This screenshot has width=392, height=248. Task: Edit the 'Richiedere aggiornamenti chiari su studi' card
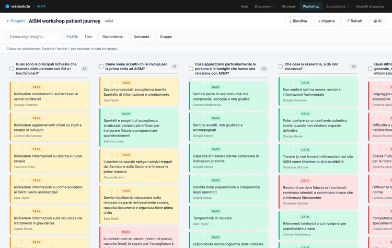tap(28, 118)
